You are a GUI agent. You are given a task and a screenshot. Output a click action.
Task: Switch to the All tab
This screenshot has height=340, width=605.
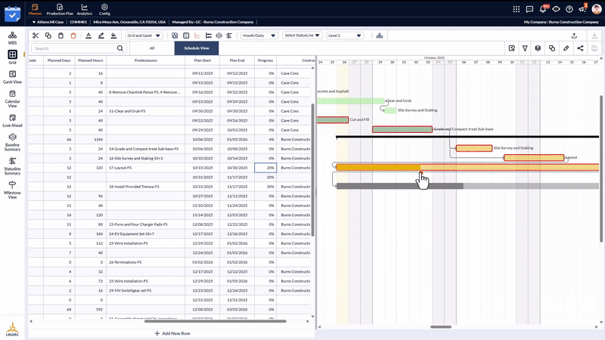pyautogui.click(x=152, y=48)
